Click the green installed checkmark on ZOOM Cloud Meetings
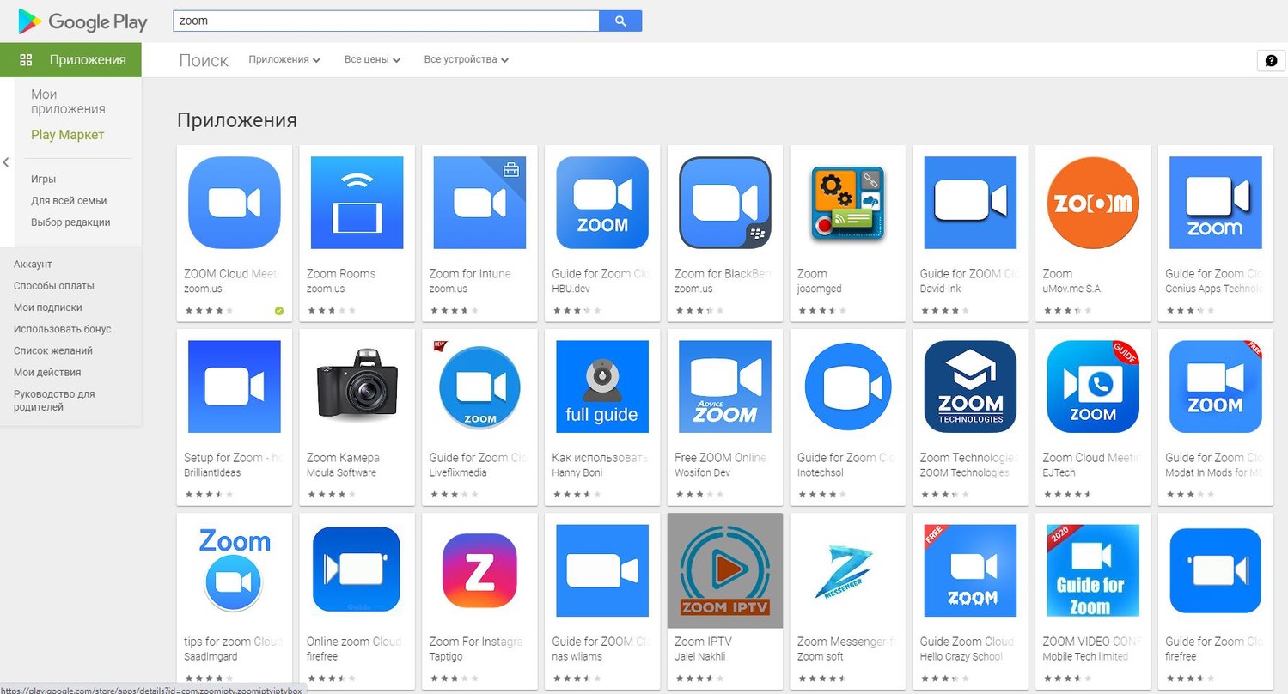This screenshot has height=694, width=1288. (x=279, y=311)
